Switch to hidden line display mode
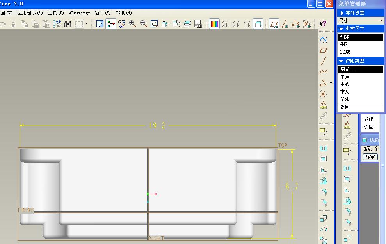 click(236, 24)
